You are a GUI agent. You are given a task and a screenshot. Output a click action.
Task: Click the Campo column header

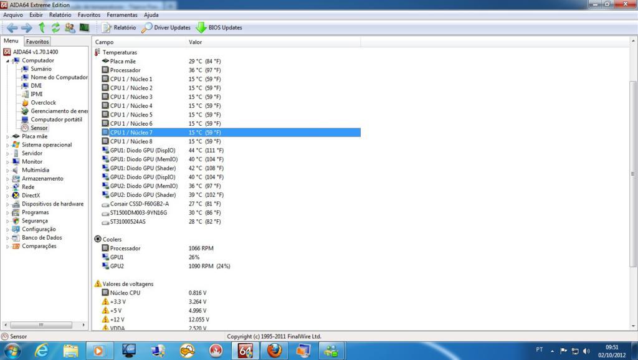pyautogui.click(x=139, y=42)
